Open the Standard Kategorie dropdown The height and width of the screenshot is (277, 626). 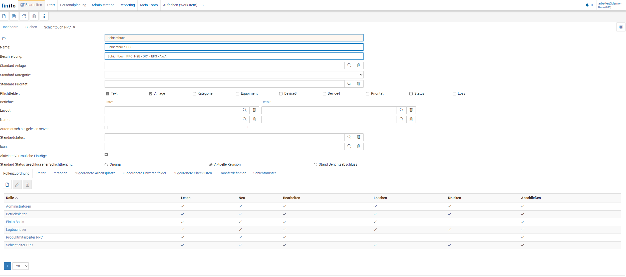coord(234,75)
